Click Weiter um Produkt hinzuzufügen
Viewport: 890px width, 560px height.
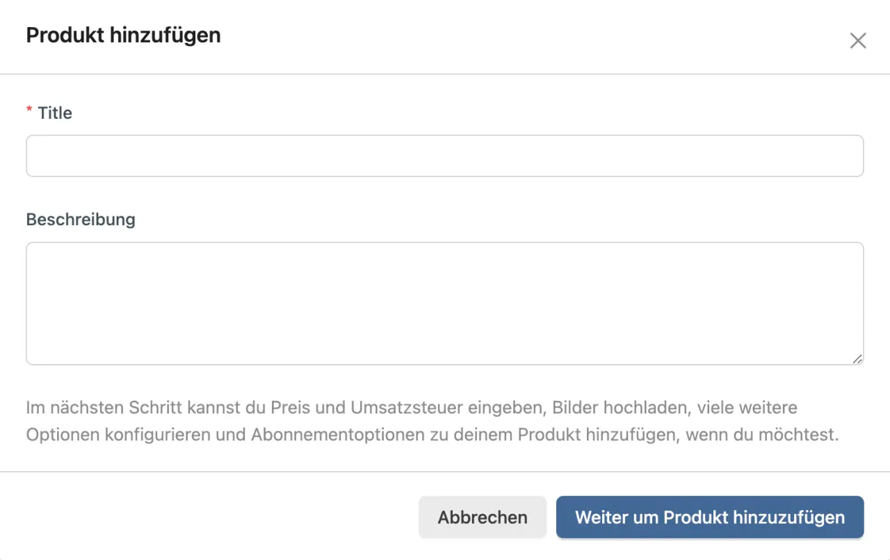click(x=709, y=517)
